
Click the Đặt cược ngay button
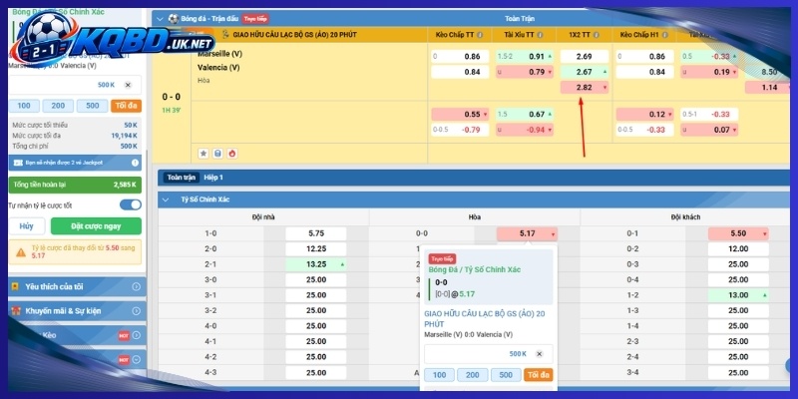96,226
